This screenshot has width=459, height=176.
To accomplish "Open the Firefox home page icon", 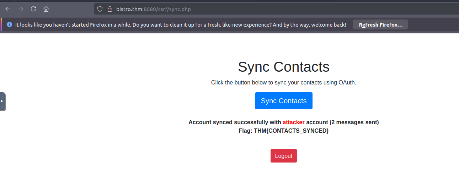I will click(x=46, y=9).
